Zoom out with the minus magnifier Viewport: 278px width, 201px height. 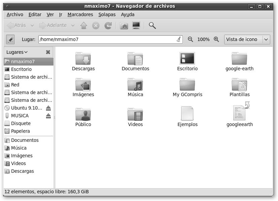[190, 39]
